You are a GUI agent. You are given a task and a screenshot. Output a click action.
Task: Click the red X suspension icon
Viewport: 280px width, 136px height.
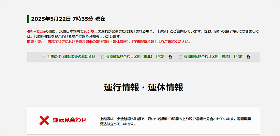[44, 120]
